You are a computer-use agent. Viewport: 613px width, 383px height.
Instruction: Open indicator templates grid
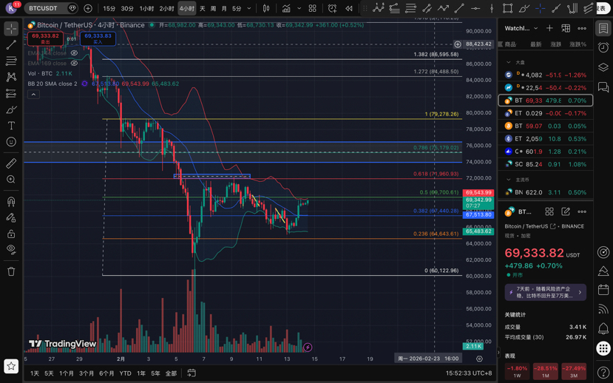[312, 8]
